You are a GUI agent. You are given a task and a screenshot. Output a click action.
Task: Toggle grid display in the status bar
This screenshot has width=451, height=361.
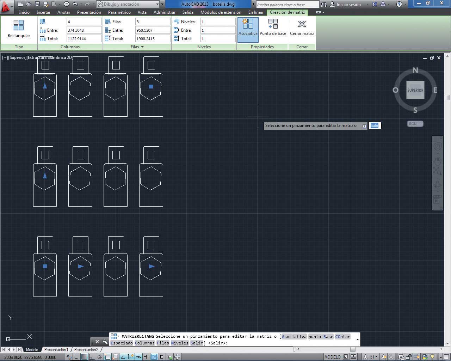[84, 357]
